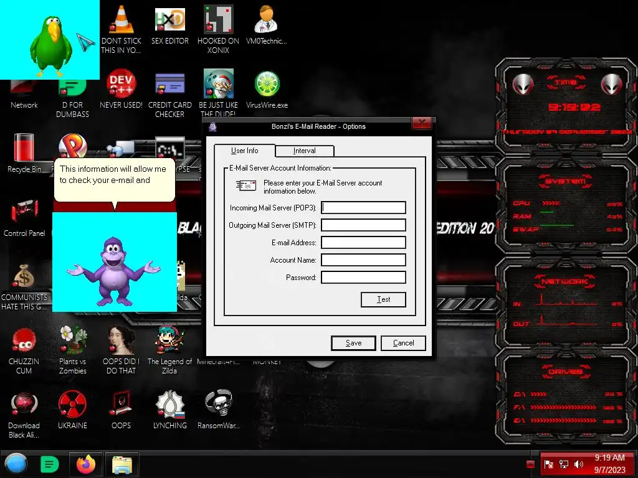Click the SYSTEM widget panel
638x478 pixels.
pyautogui.click(x=566, y=207)
